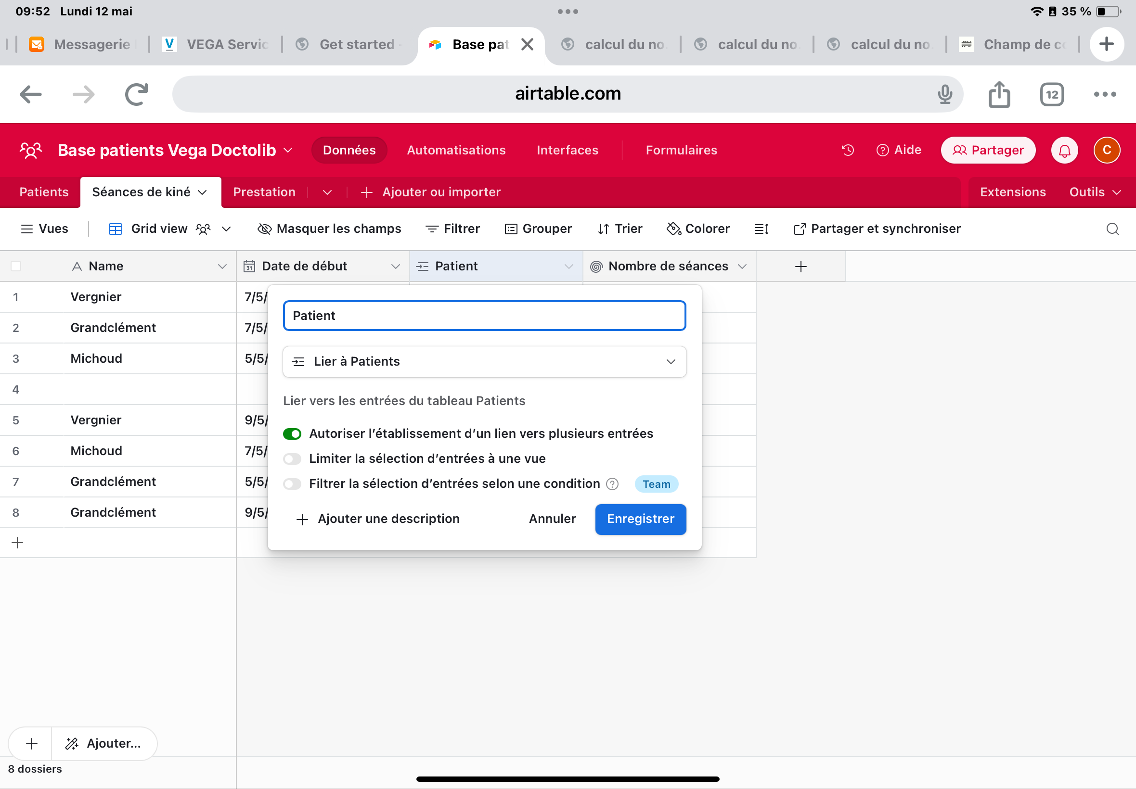1136x789 pixels.
Task: Open Grid view options chevron
Action: [x=227, y=229]
